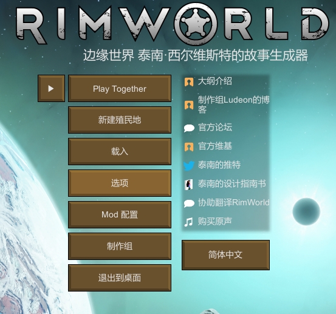Open the 协助翻译RimWorld translation link
336x314 pixels.
tap(233, 203)
